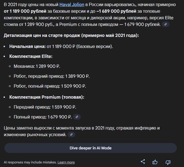Open the Haval Jolion link
Screen dimensions: 184x167
point(72,5)
